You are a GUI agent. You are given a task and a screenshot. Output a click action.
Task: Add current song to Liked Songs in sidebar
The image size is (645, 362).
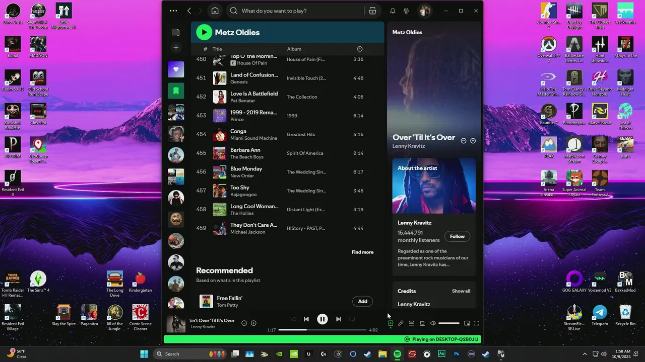coord(473,141)
